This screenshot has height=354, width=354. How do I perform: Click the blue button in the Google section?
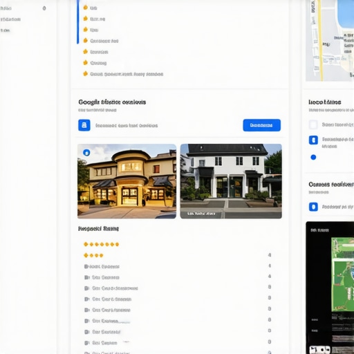pyautogui.click(x=261, y=125)
